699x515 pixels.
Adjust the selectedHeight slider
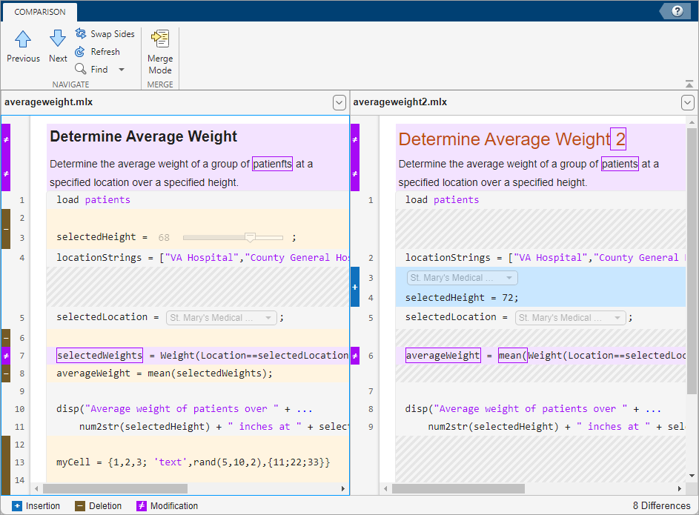(250, 238)
